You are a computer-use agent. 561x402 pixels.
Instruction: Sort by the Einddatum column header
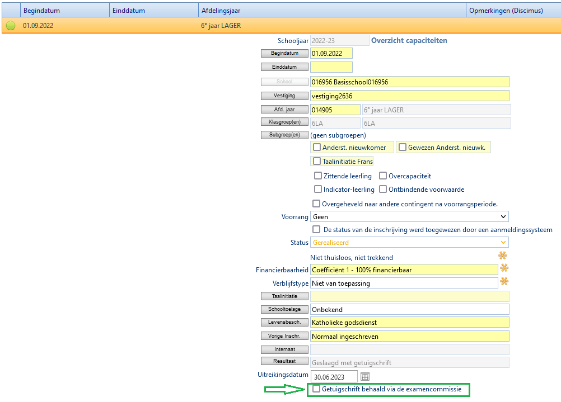point(154,11)
